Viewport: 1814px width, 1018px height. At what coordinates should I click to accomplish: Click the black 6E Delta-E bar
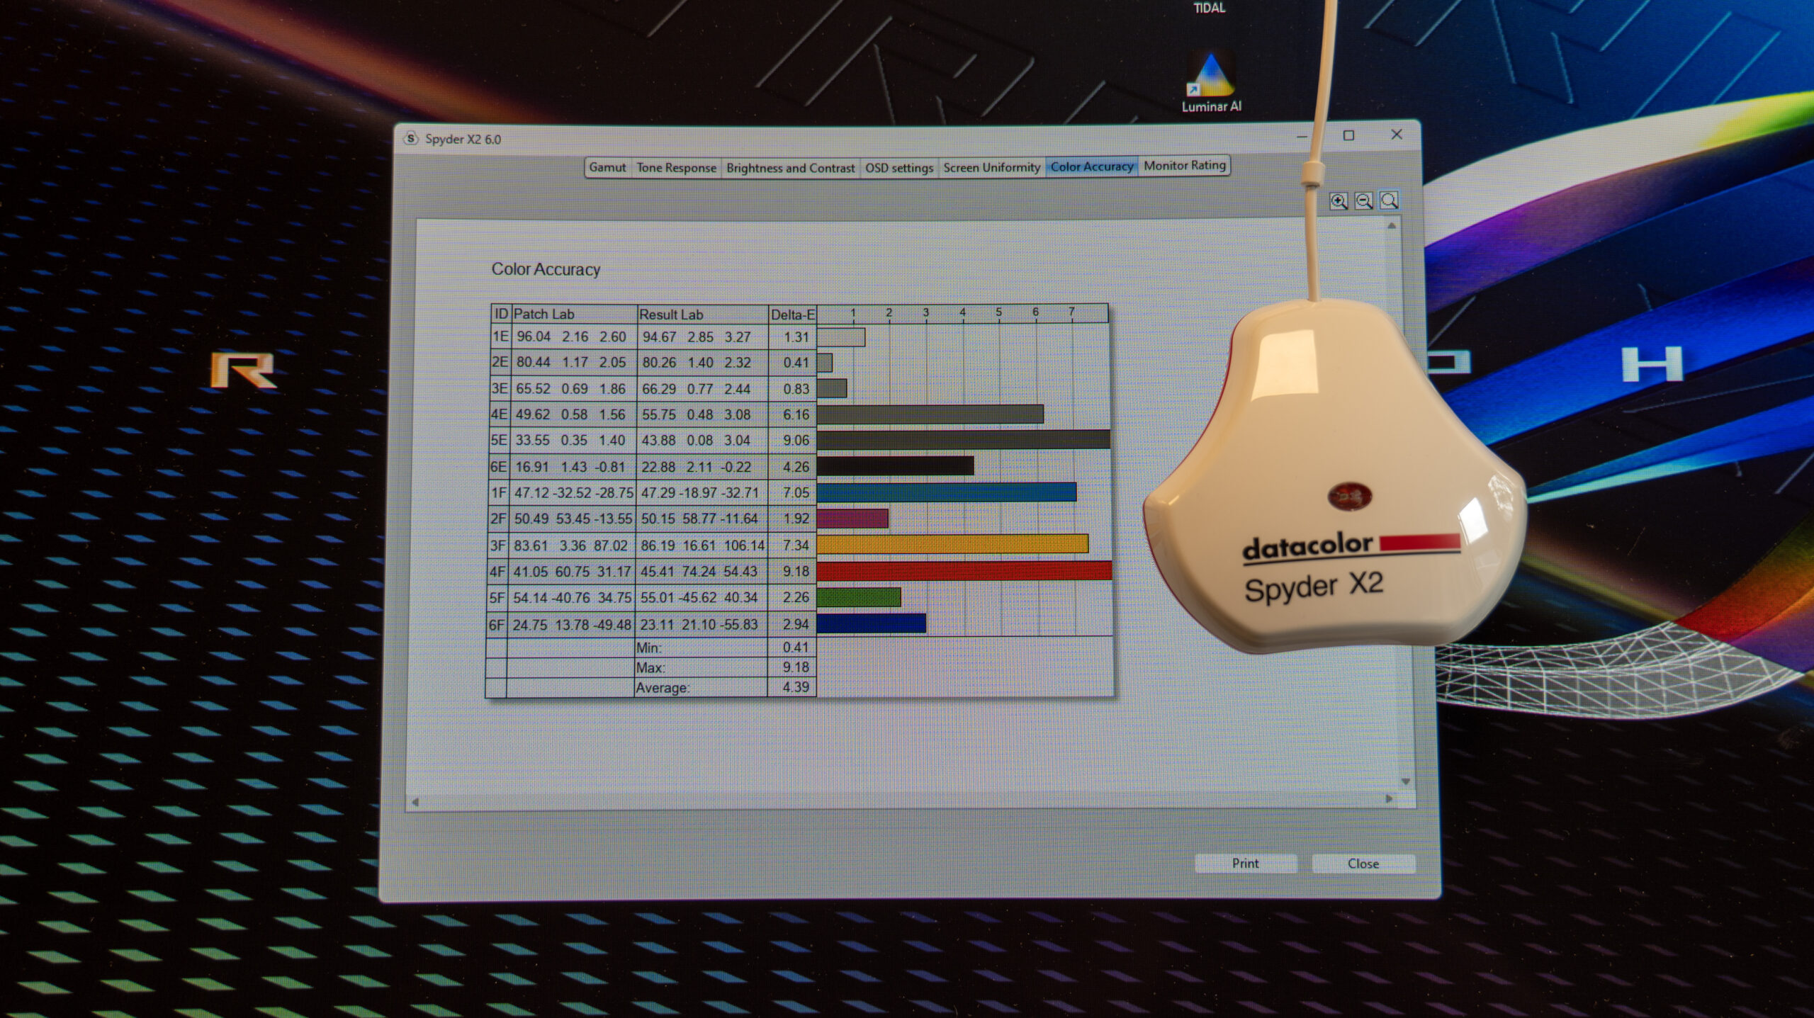[x=896, y=465]
